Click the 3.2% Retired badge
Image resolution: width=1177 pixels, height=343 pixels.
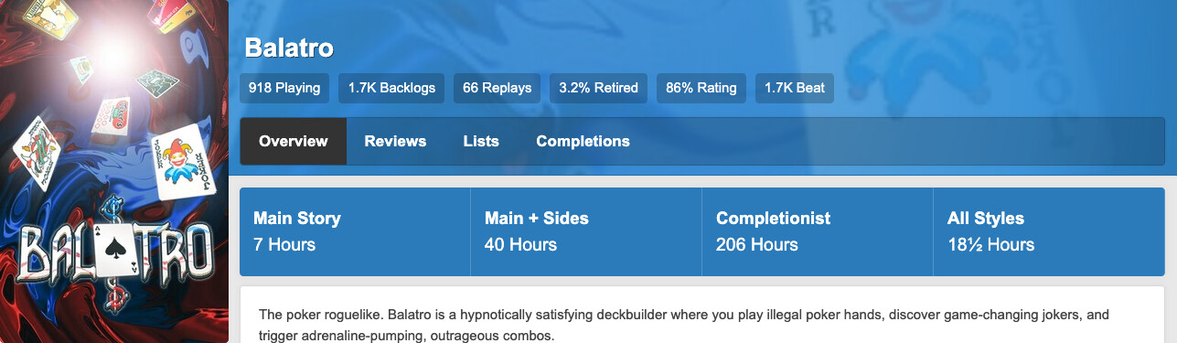[x=598, y=88]
